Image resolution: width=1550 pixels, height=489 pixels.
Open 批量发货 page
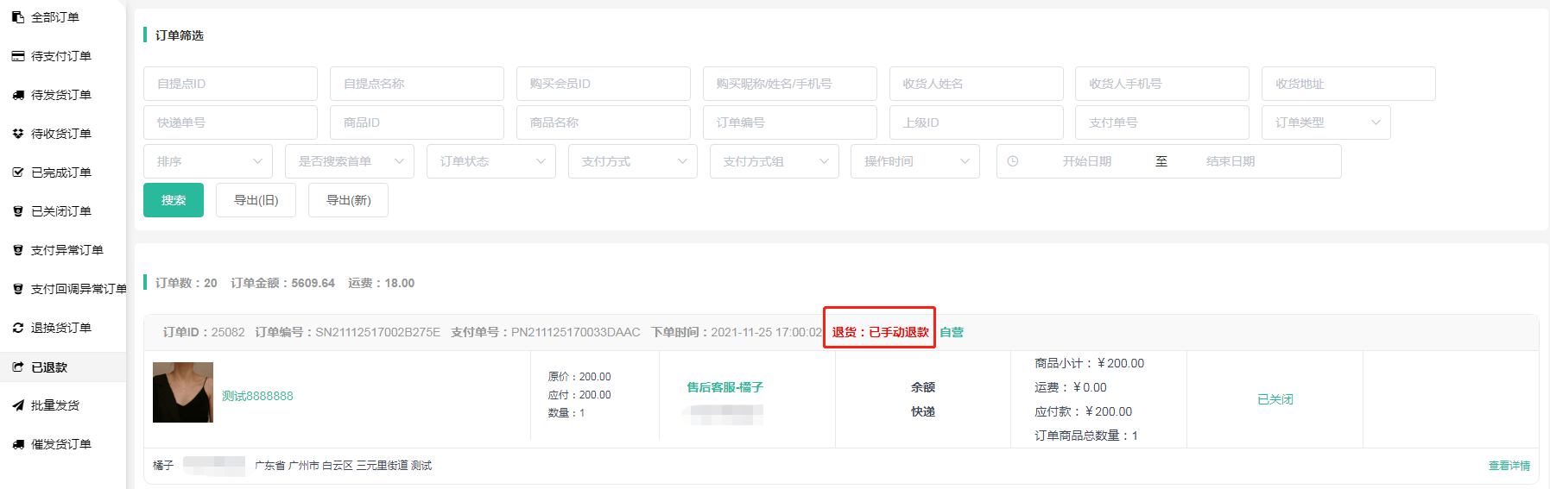pyautogui.click(x=55, y=405)
